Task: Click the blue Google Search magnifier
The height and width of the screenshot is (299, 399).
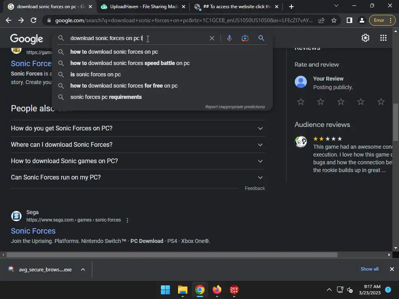Action: tap(261, 38)
